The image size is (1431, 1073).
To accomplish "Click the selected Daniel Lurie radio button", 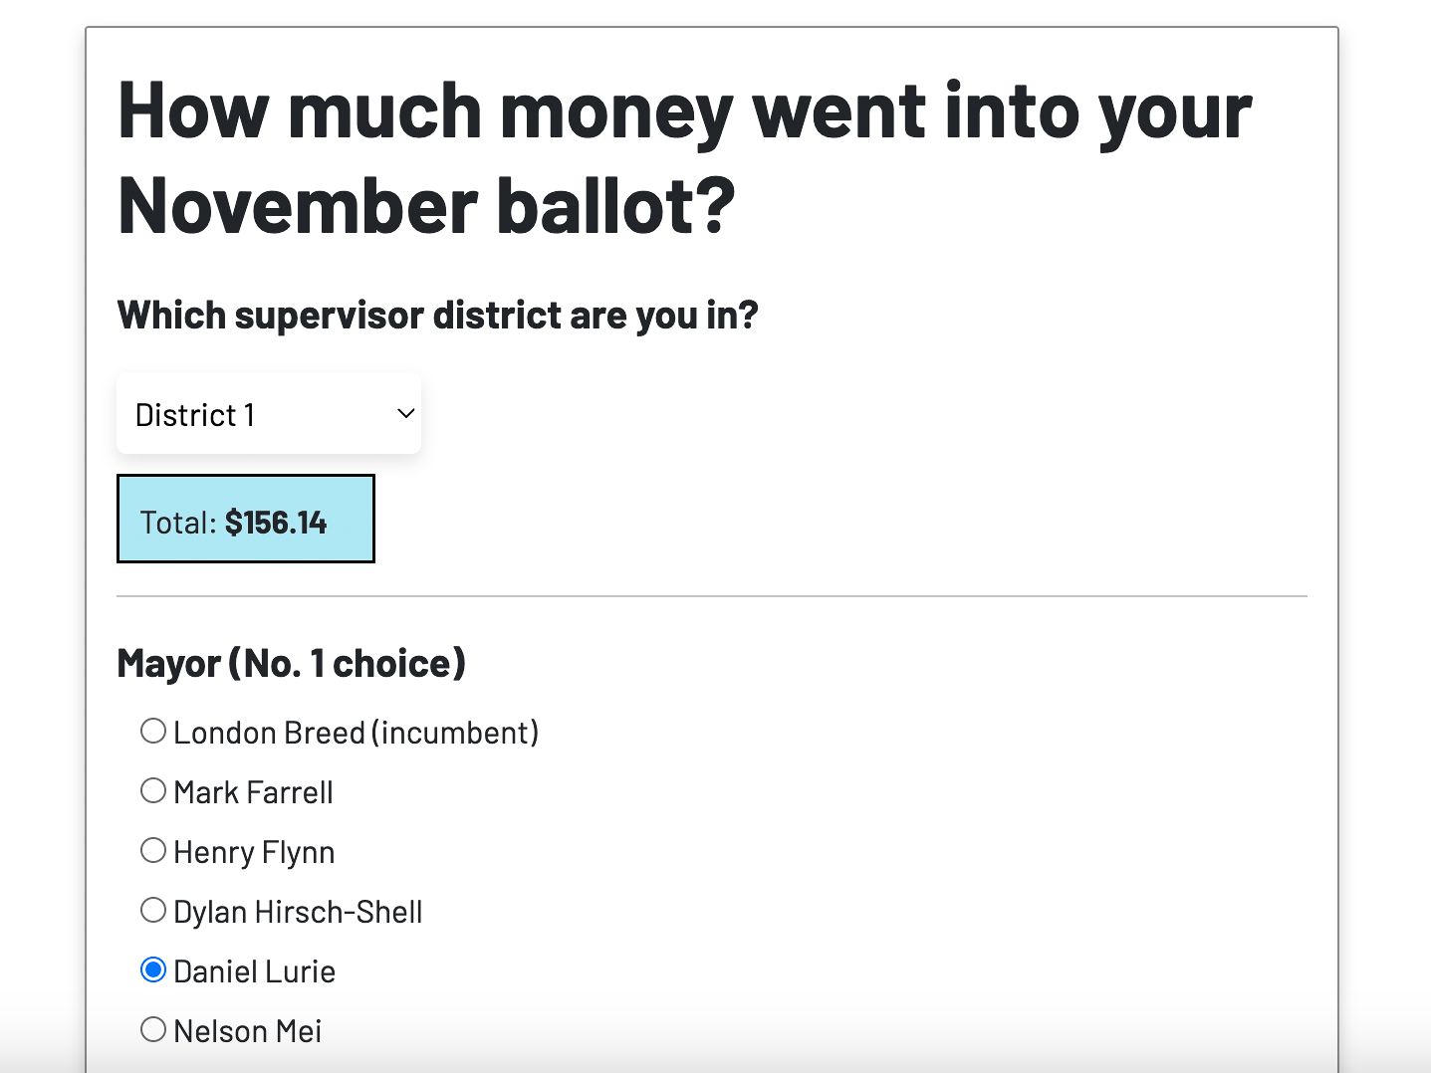I will 153,969.
